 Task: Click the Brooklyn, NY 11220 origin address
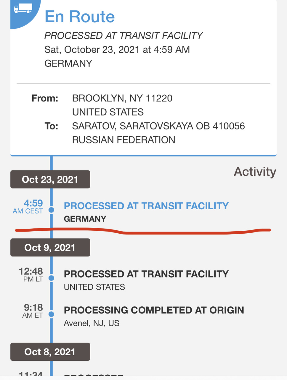pos(122,98)
